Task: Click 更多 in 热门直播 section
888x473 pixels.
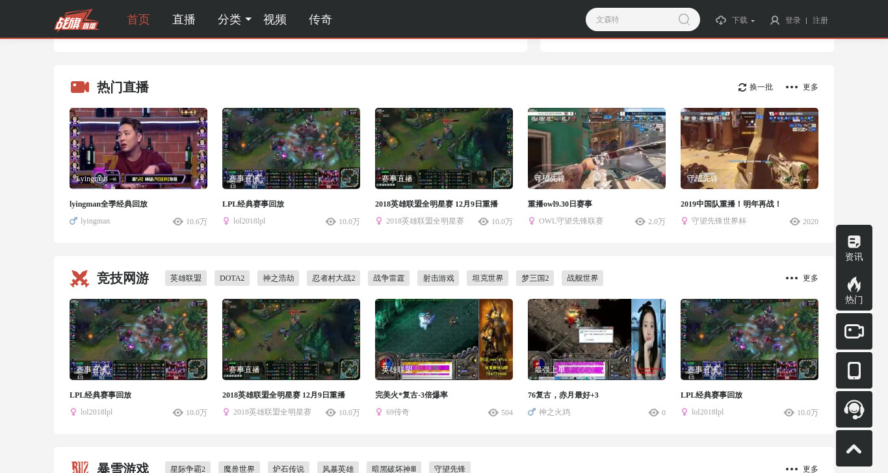Action: click(811, 87)
